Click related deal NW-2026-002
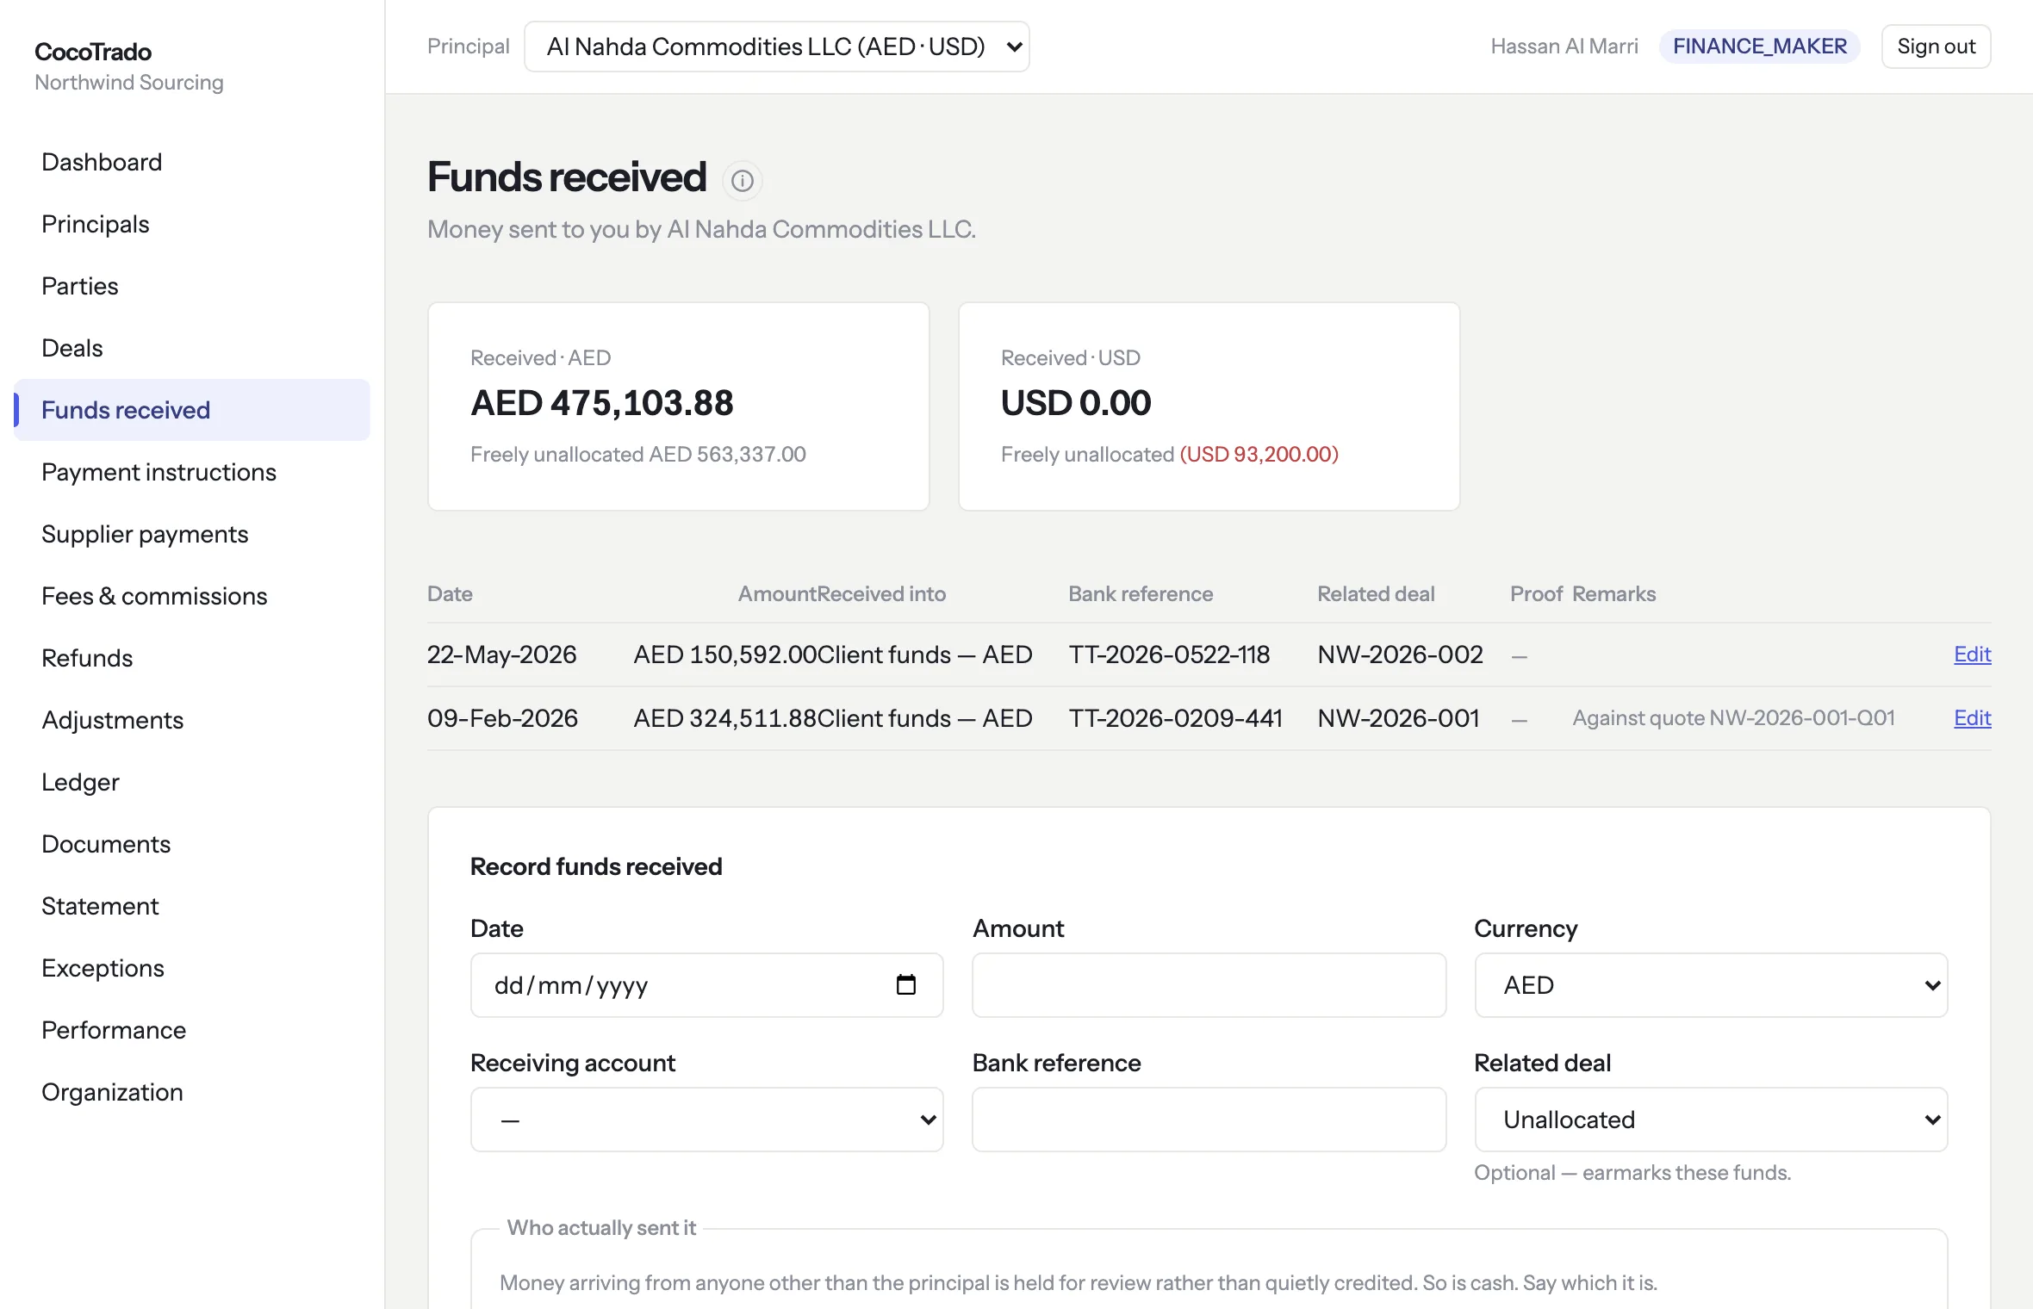Image resolution: width=2033 pixels, height=1309 pixels. [x=1400, y=654]
